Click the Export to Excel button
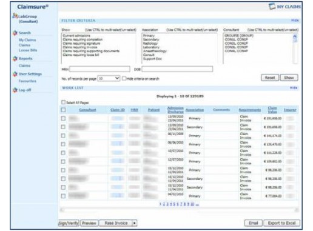Screen dimensions: 313x231 coord(281,223)
